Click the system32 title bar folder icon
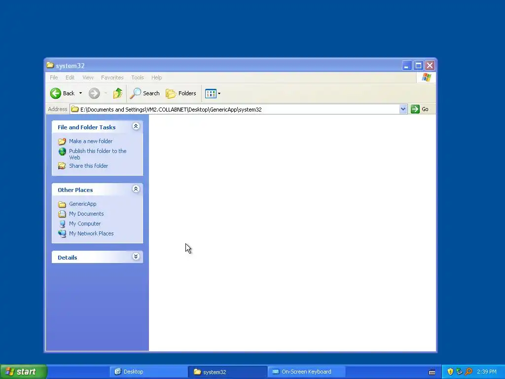 click(50, 65)
